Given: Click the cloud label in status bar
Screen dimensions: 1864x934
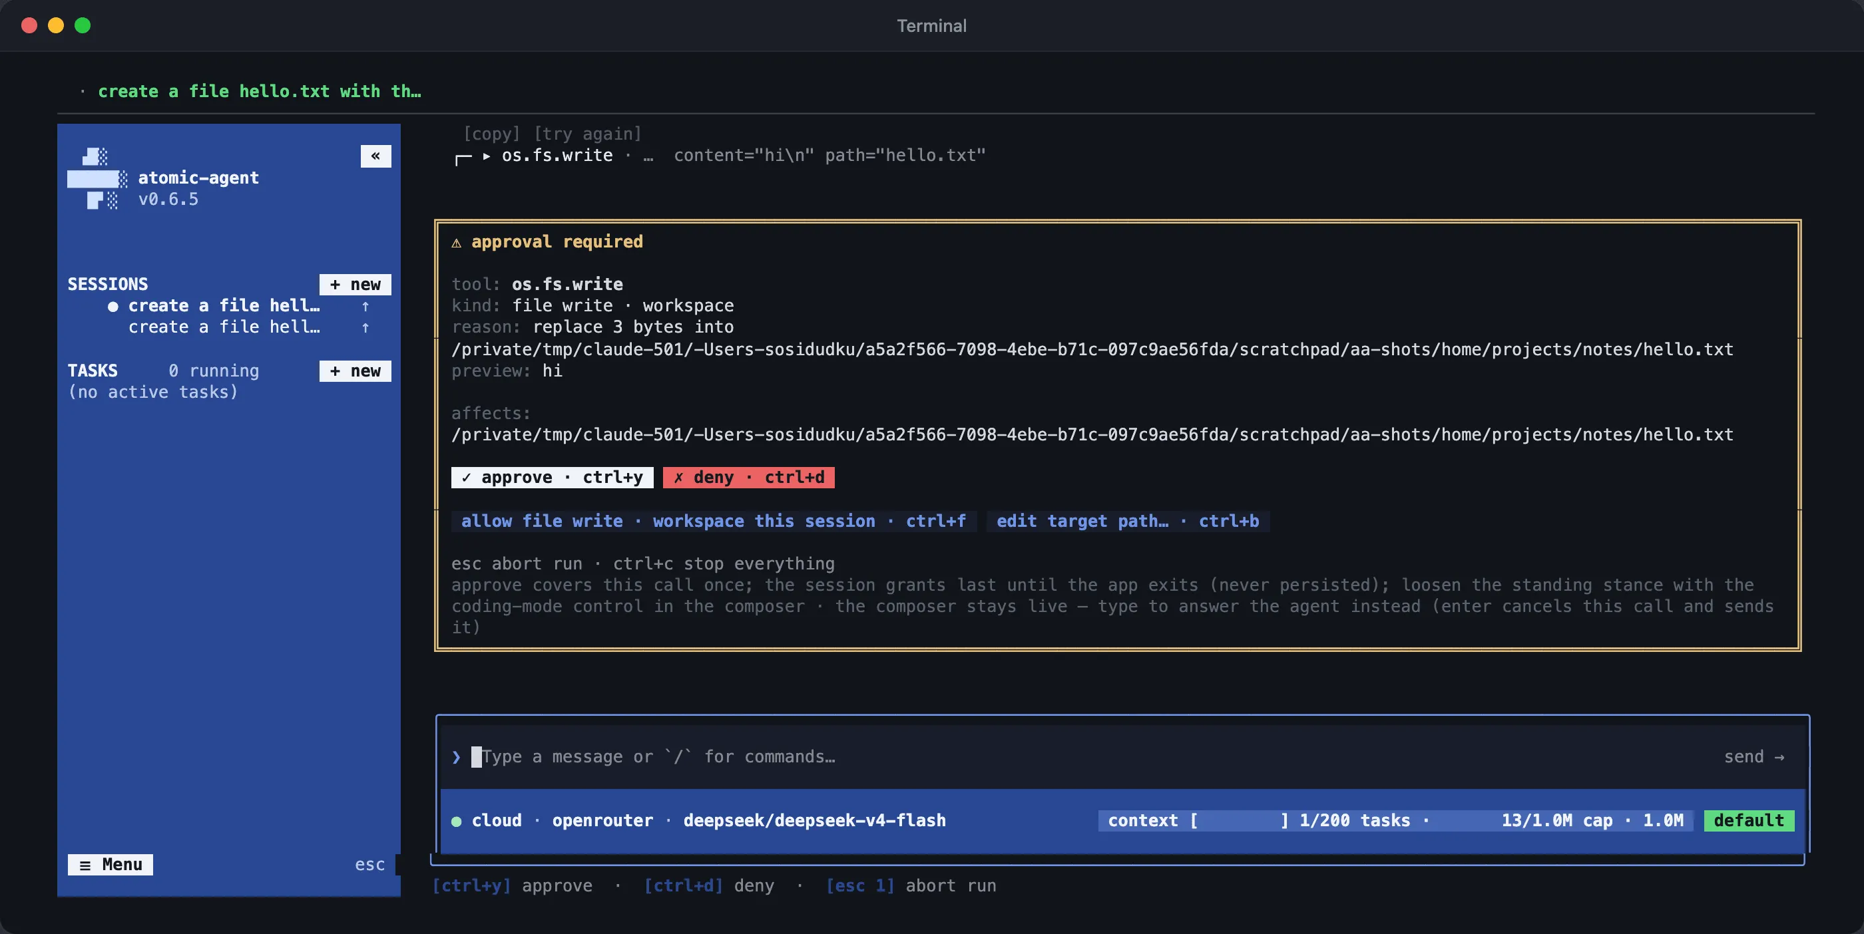Looking at the screenshot, I should (x=497, y=821).
